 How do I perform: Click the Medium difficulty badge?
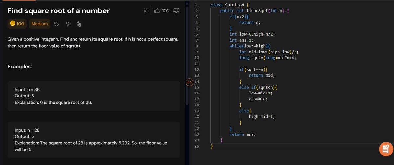(x=40, y=24)
